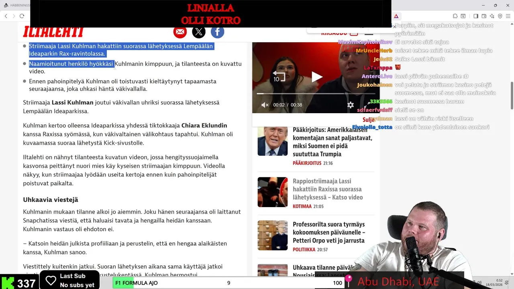Open Professorilta suora tyrmäys article
This screenshot has width=514, height=289.
point(329,232)
